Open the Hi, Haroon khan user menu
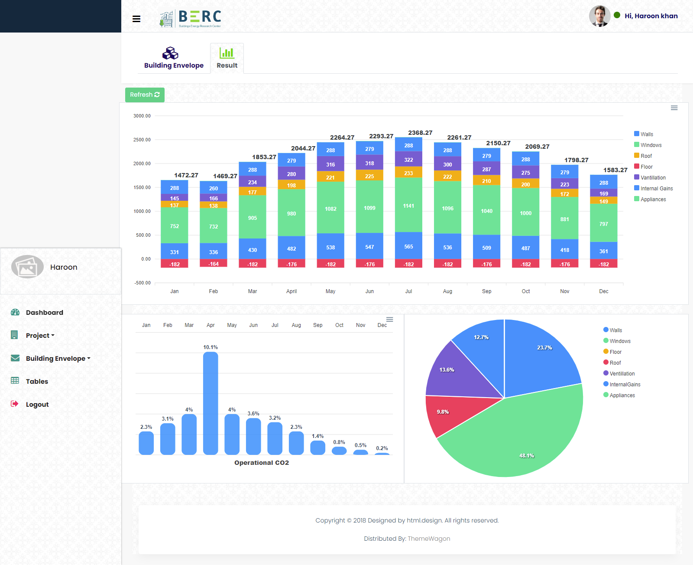This screenshot has height=565, width=693. point(651,16)
